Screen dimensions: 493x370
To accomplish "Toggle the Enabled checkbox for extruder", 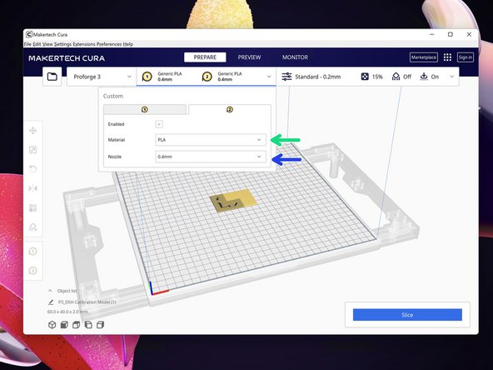I will coord(159,124).
